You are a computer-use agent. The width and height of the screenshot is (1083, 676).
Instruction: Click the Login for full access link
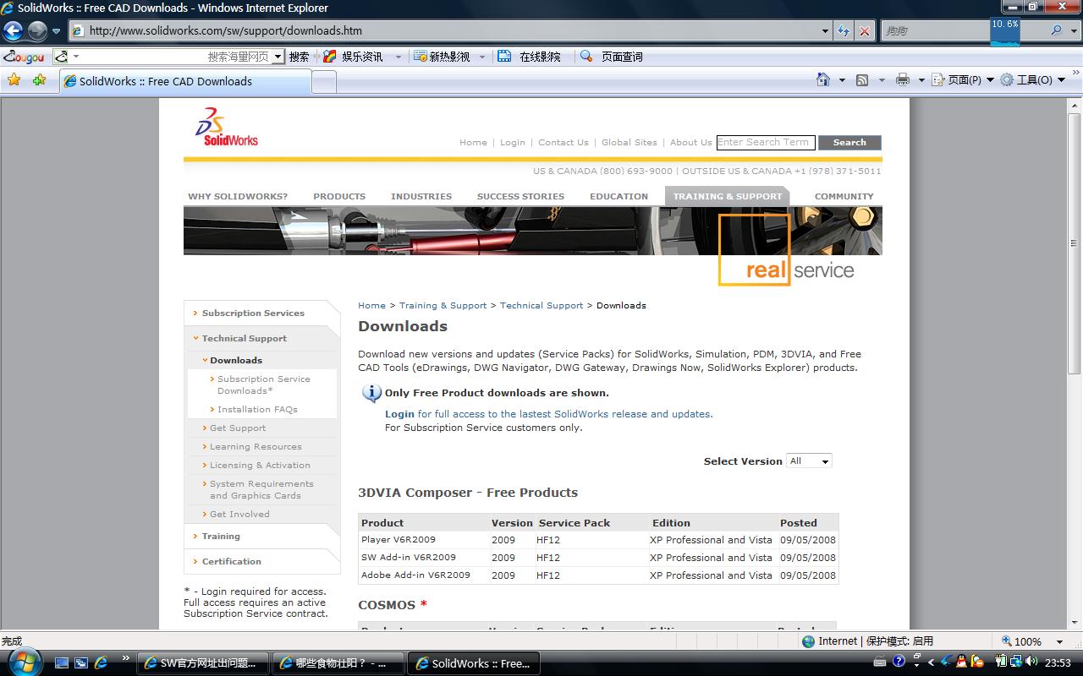[x=549, y=414]
